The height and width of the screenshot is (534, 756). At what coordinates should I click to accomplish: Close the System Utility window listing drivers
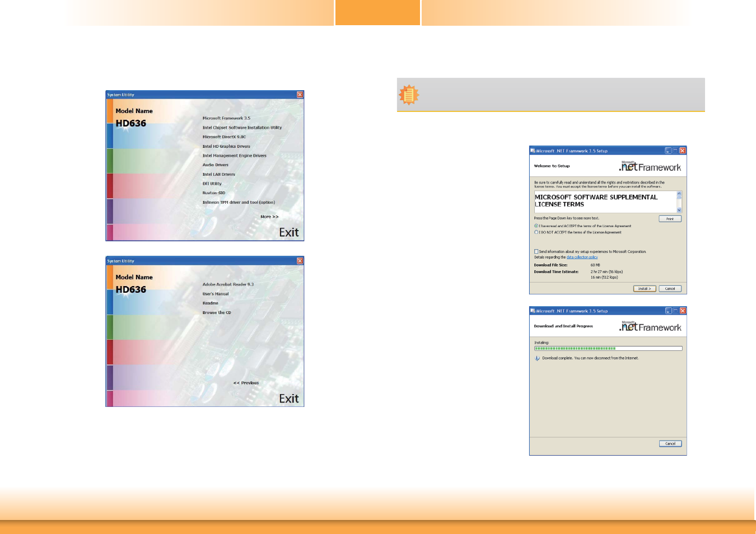[x=300, y=95]
